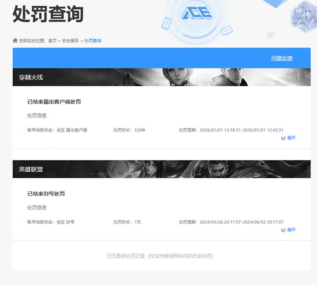Click the ACE logo in the header
The height and width of the screenshot is (292, 317).
196,13
